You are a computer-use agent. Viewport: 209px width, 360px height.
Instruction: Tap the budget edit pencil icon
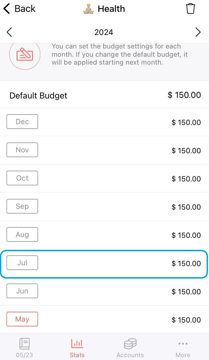(x=25, y=54)
